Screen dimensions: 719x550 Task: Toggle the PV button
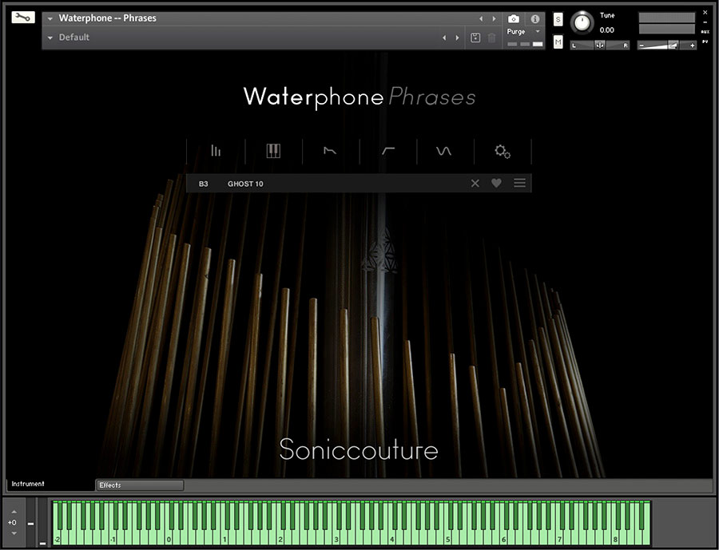[705, 42]
